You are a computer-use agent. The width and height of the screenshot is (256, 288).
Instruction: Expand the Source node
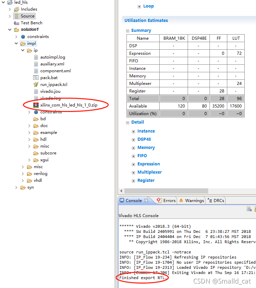pyautogui.click(x=10, y=16)
